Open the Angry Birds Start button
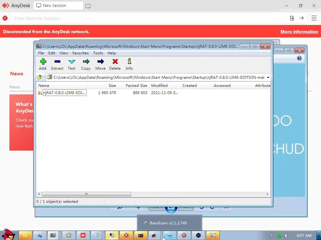321x240 pixels. (x=8, y=235)
